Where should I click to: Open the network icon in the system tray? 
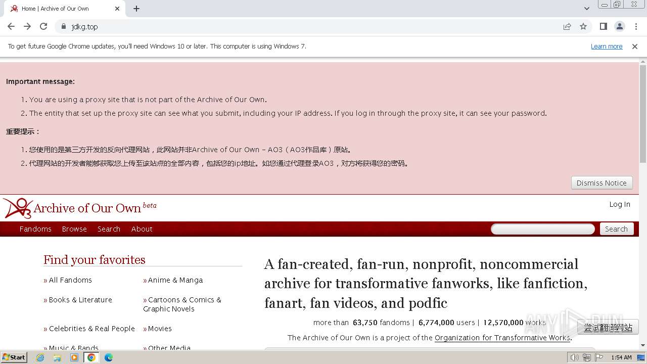pyautogui.click(x=587, y=357)
